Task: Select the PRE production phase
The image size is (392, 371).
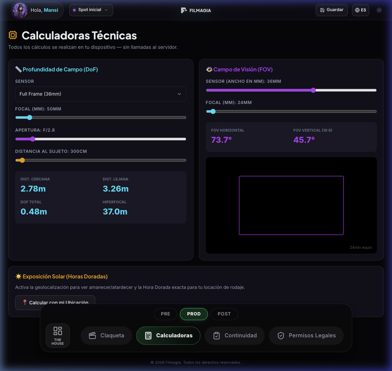Action: 166,314
